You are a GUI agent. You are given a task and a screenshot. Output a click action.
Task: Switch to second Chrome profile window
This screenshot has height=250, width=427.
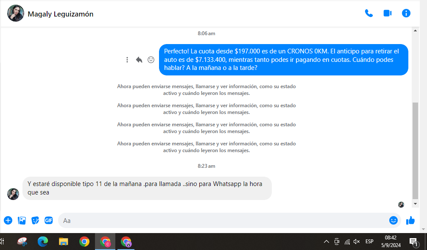(x=126, y=242)
